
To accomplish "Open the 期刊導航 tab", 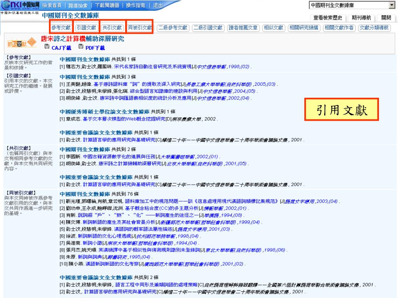I will [x=361, y=18].
